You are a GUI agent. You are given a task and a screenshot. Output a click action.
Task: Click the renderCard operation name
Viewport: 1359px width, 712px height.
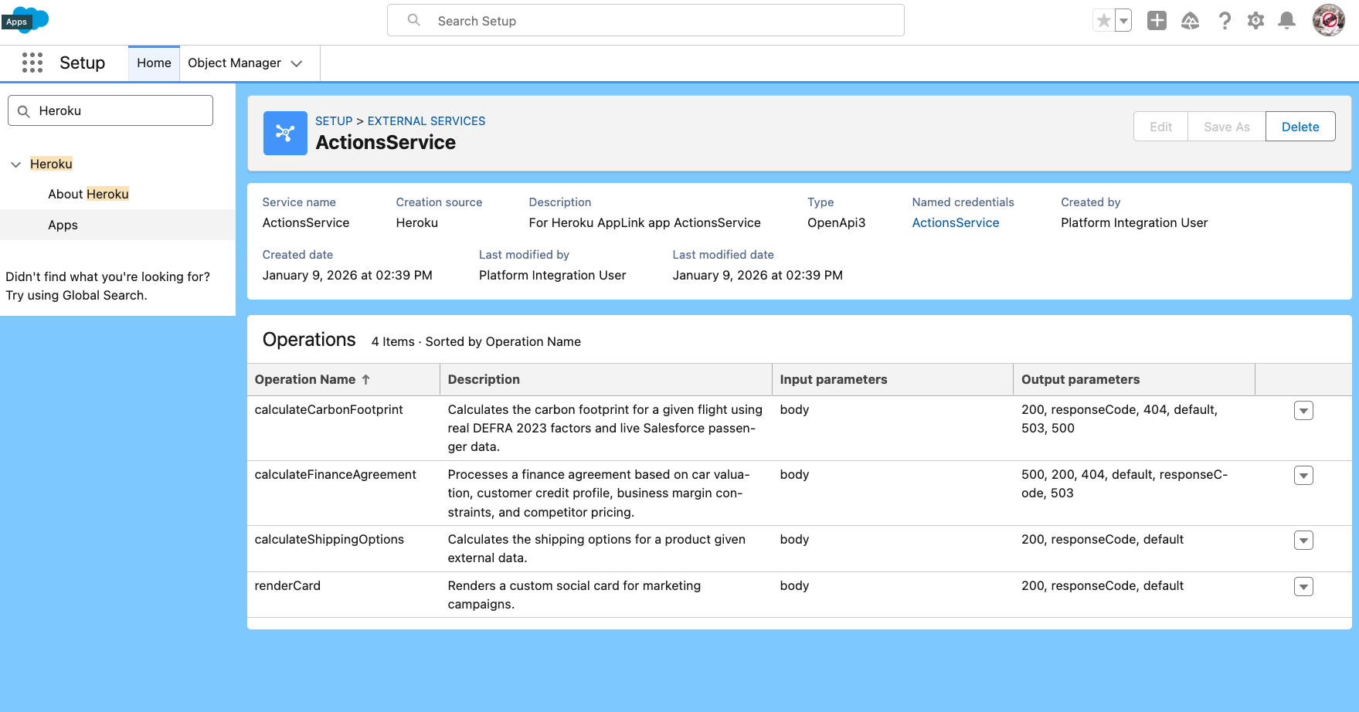[287, 585]
